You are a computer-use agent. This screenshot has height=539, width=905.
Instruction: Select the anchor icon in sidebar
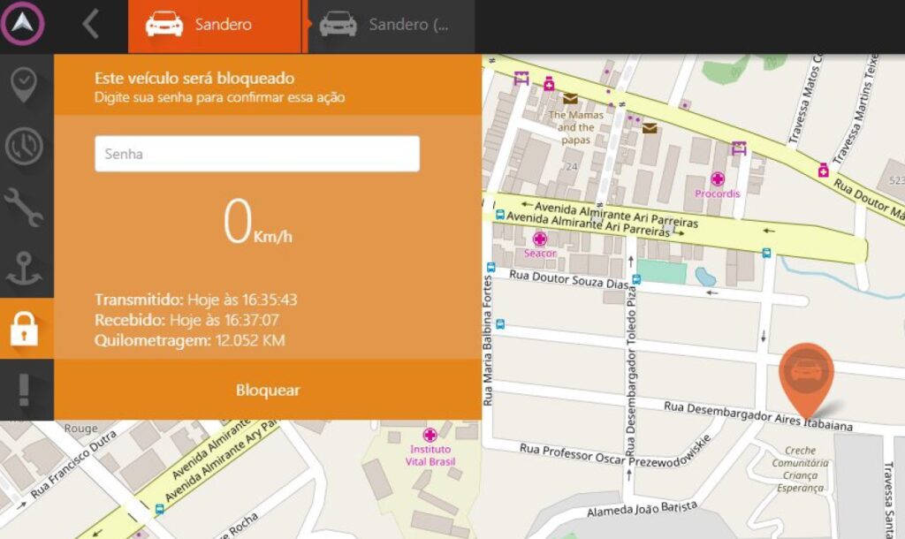[25, 269]
